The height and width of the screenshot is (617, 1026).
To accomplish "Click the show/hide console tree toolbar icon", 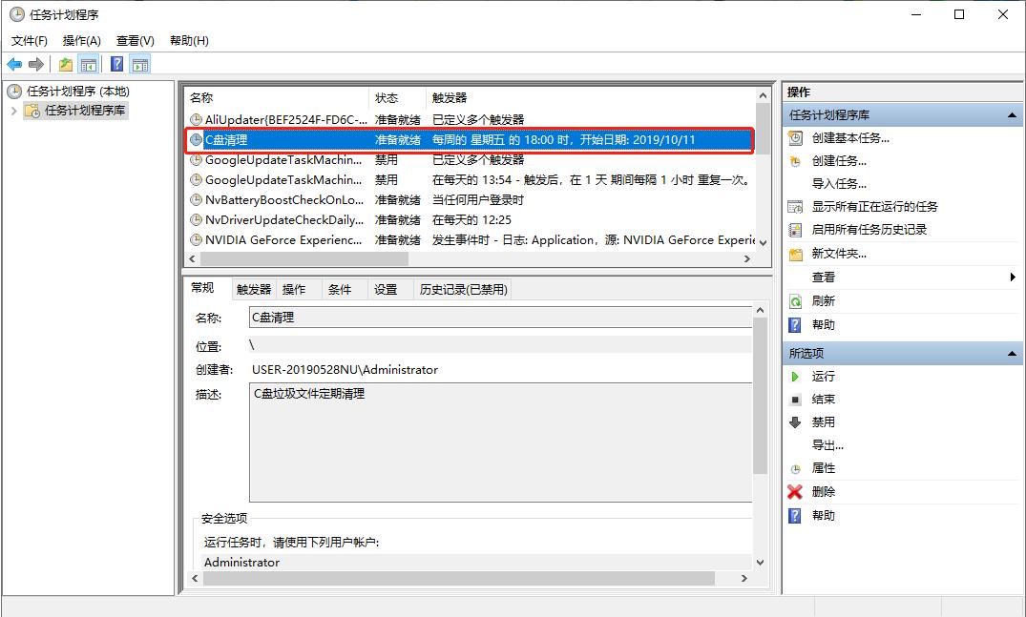I will click(89, 64).
